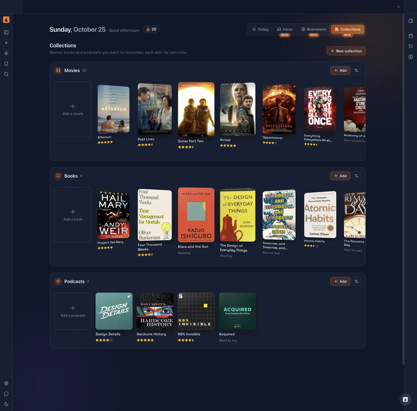This screenshot has width=417, height=411.
Task: Open a new tab with top plus icon
Action: 399,7
